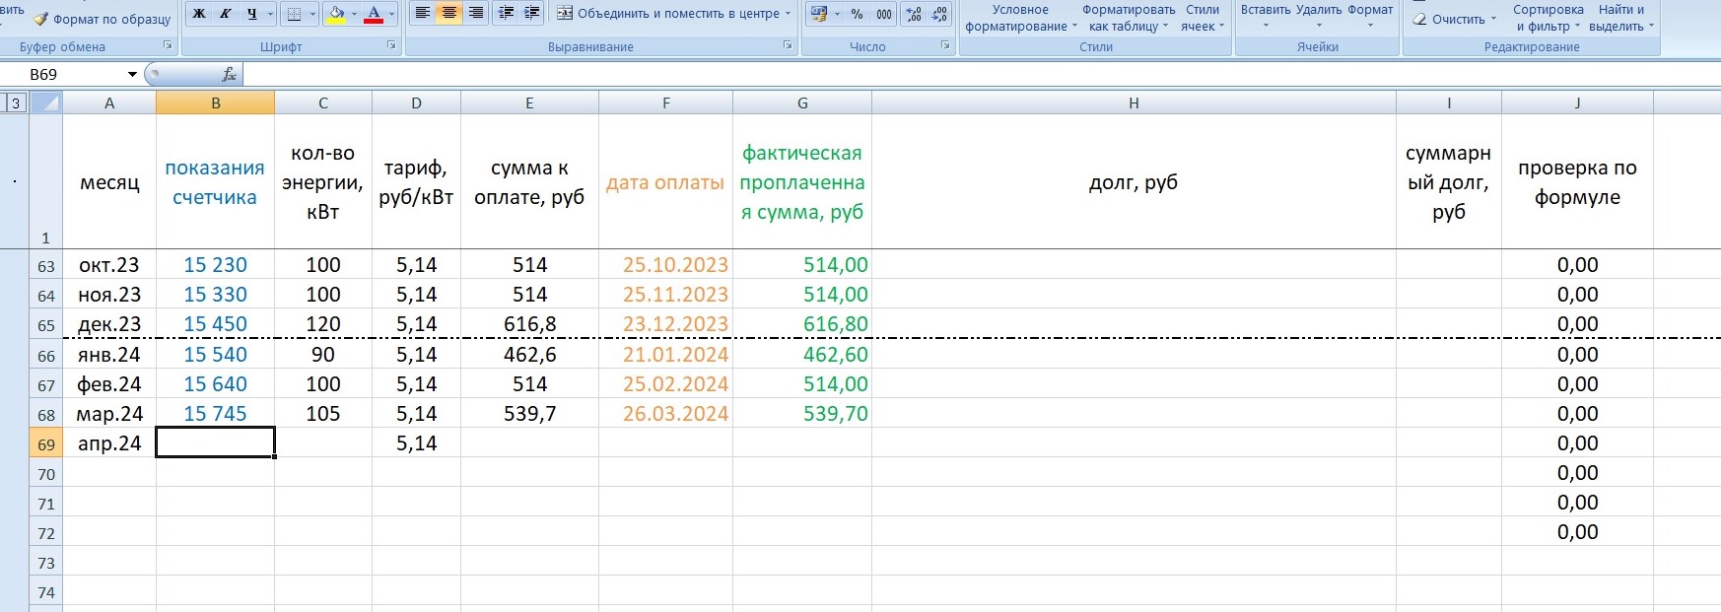Open the fill color dropdown arrow
Viewport: 1721px width, 612px height.
pyautogui.click(x=354, y=14)
